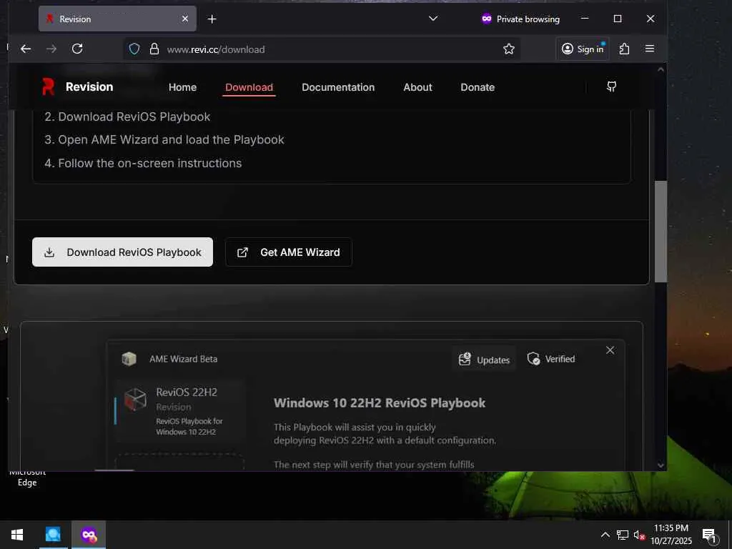This screenshot has width=732, height=549.
Task: Open the taskbar clock and date
Action: pyautogui.click(x=671, y=535)
